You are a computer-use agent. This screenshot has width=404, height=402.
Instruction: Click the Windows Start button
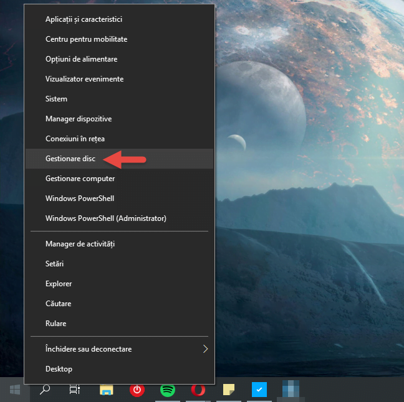(15, 390)
